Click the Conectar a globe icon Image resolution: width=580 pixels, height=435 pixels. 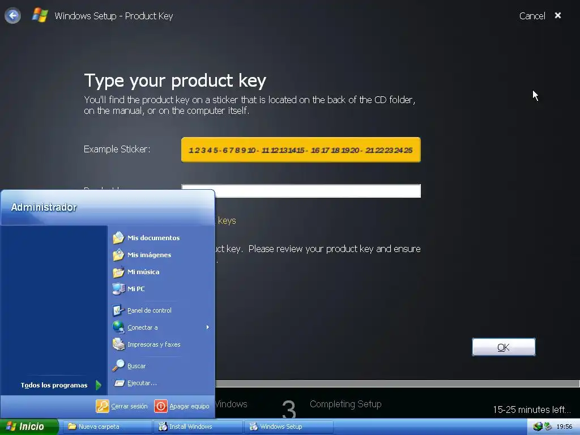118,327
